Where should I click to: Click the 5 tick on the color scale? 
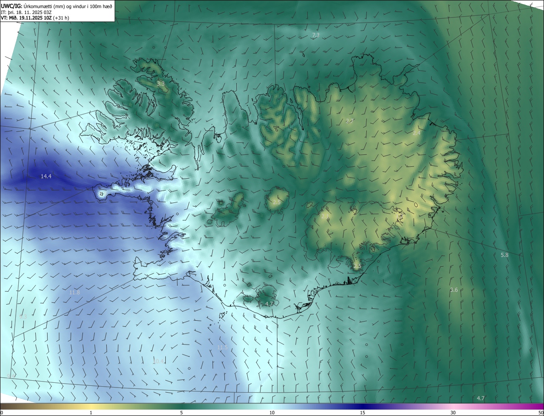181,413
